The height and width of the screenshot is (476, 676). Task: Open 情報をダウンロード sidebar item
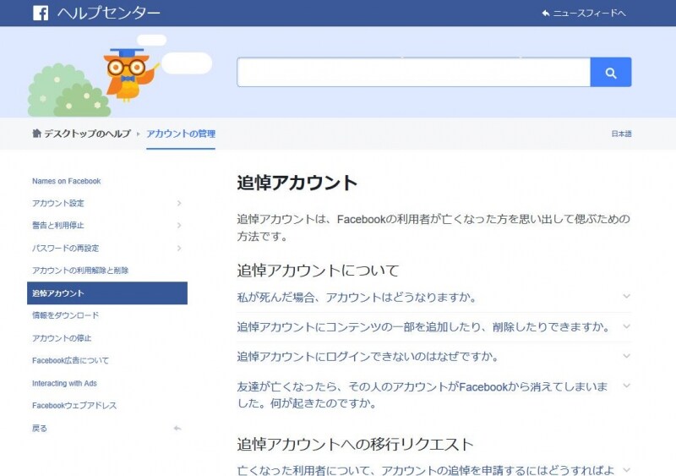(66, 315)
